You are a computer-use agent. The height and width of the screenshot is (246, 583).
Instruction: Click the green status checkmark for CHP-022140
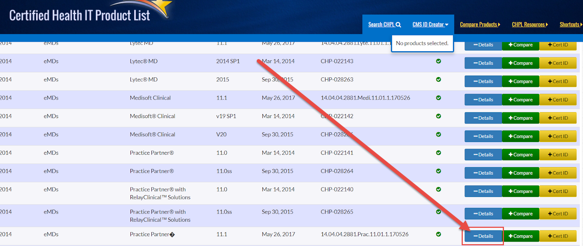pos(438,189)
